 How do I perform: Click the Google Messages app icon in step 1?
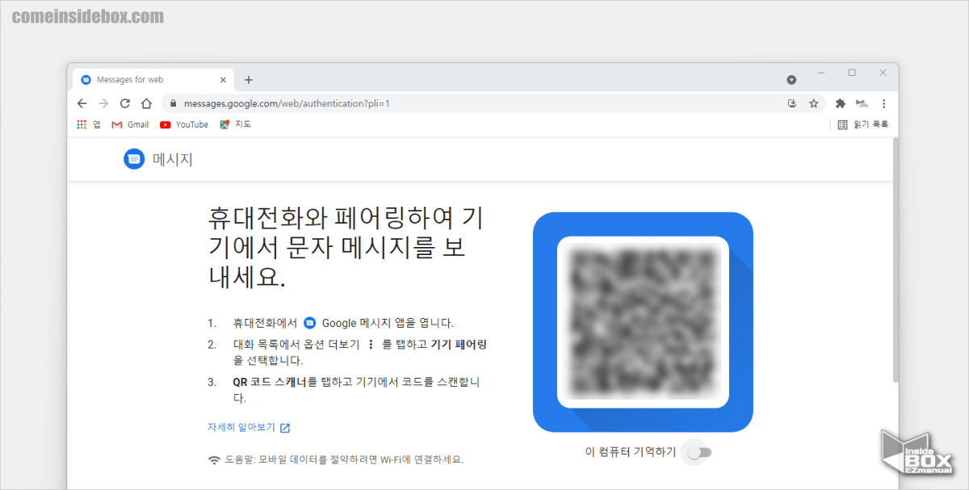(x=310, y=323)
